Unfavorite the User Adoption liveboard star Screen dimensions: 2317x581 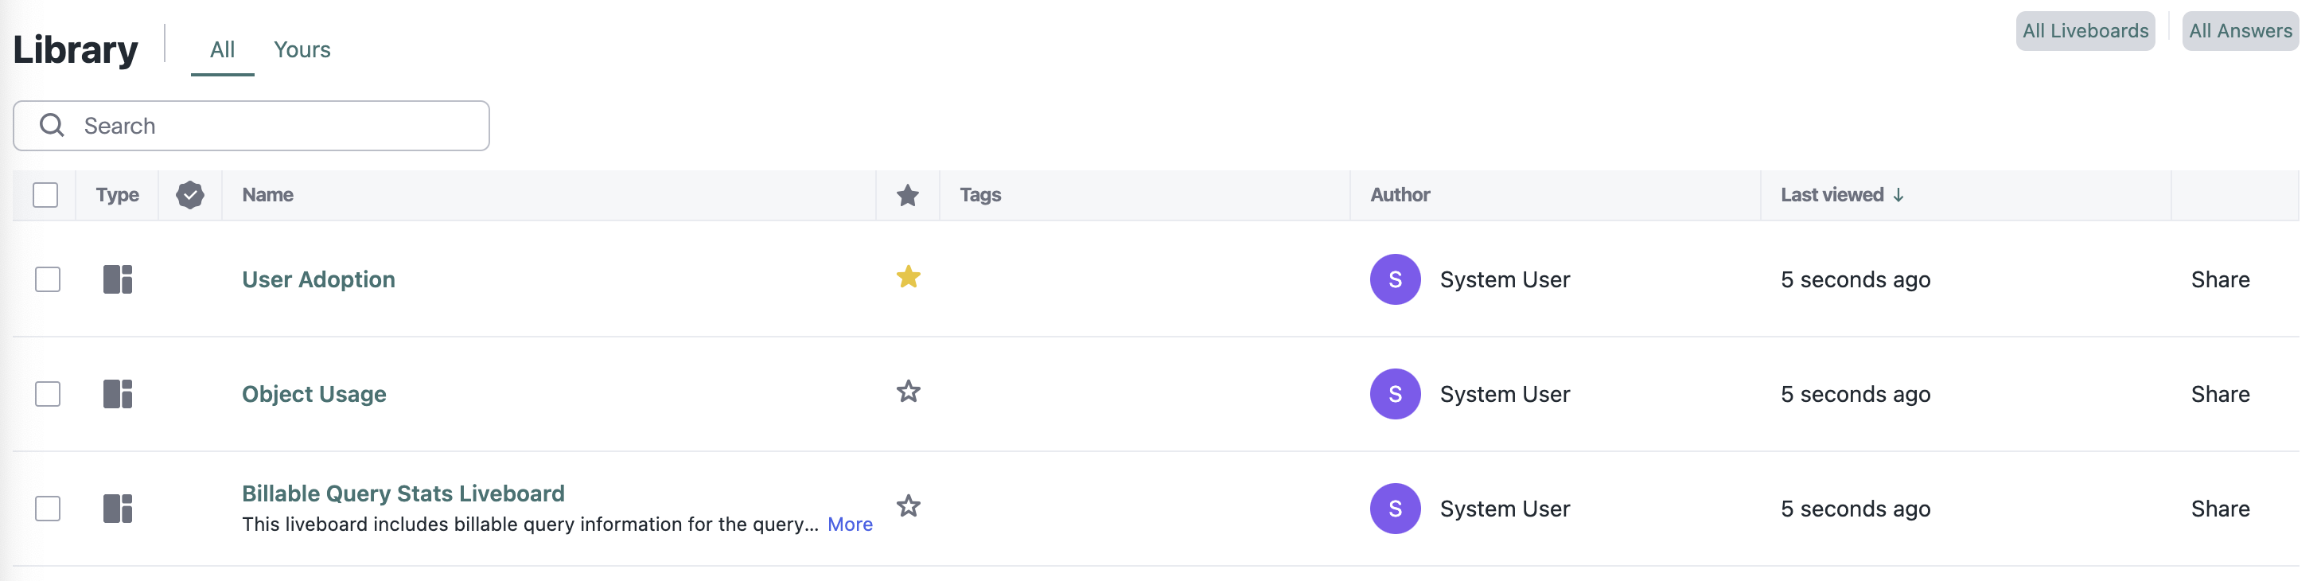(908, 277)
